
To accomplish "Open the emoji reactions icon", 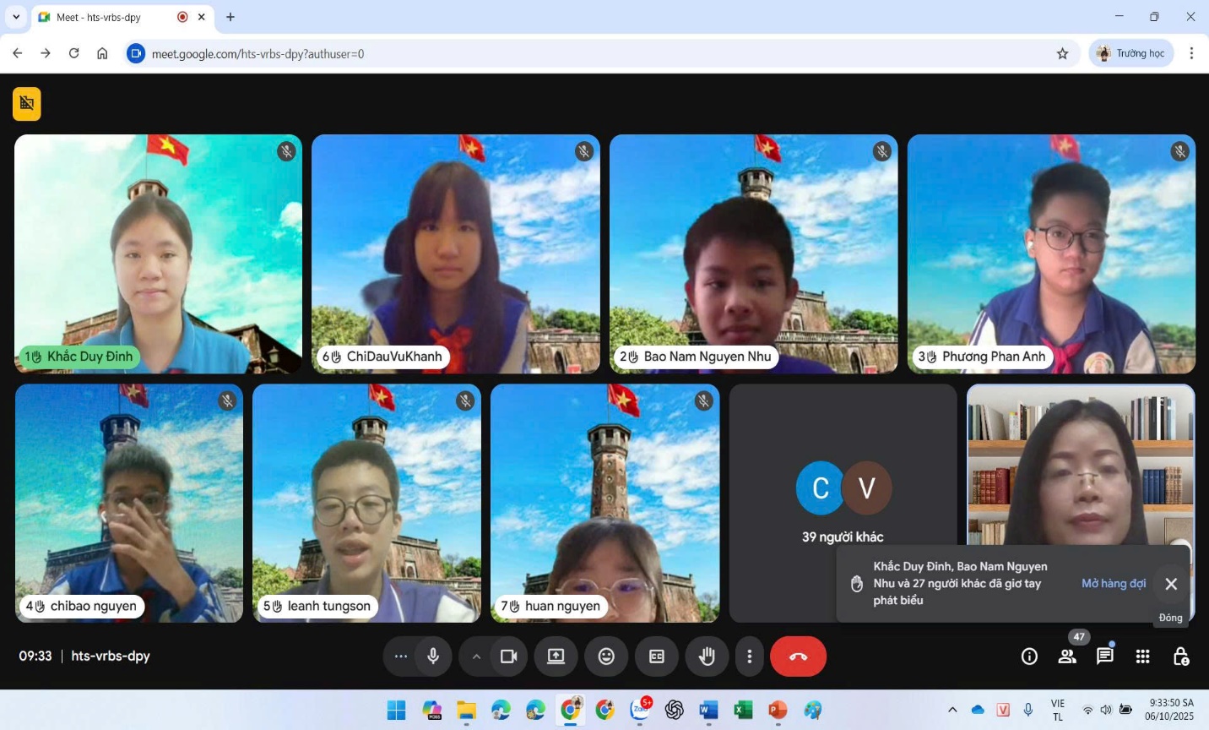I will coord(606,656).
